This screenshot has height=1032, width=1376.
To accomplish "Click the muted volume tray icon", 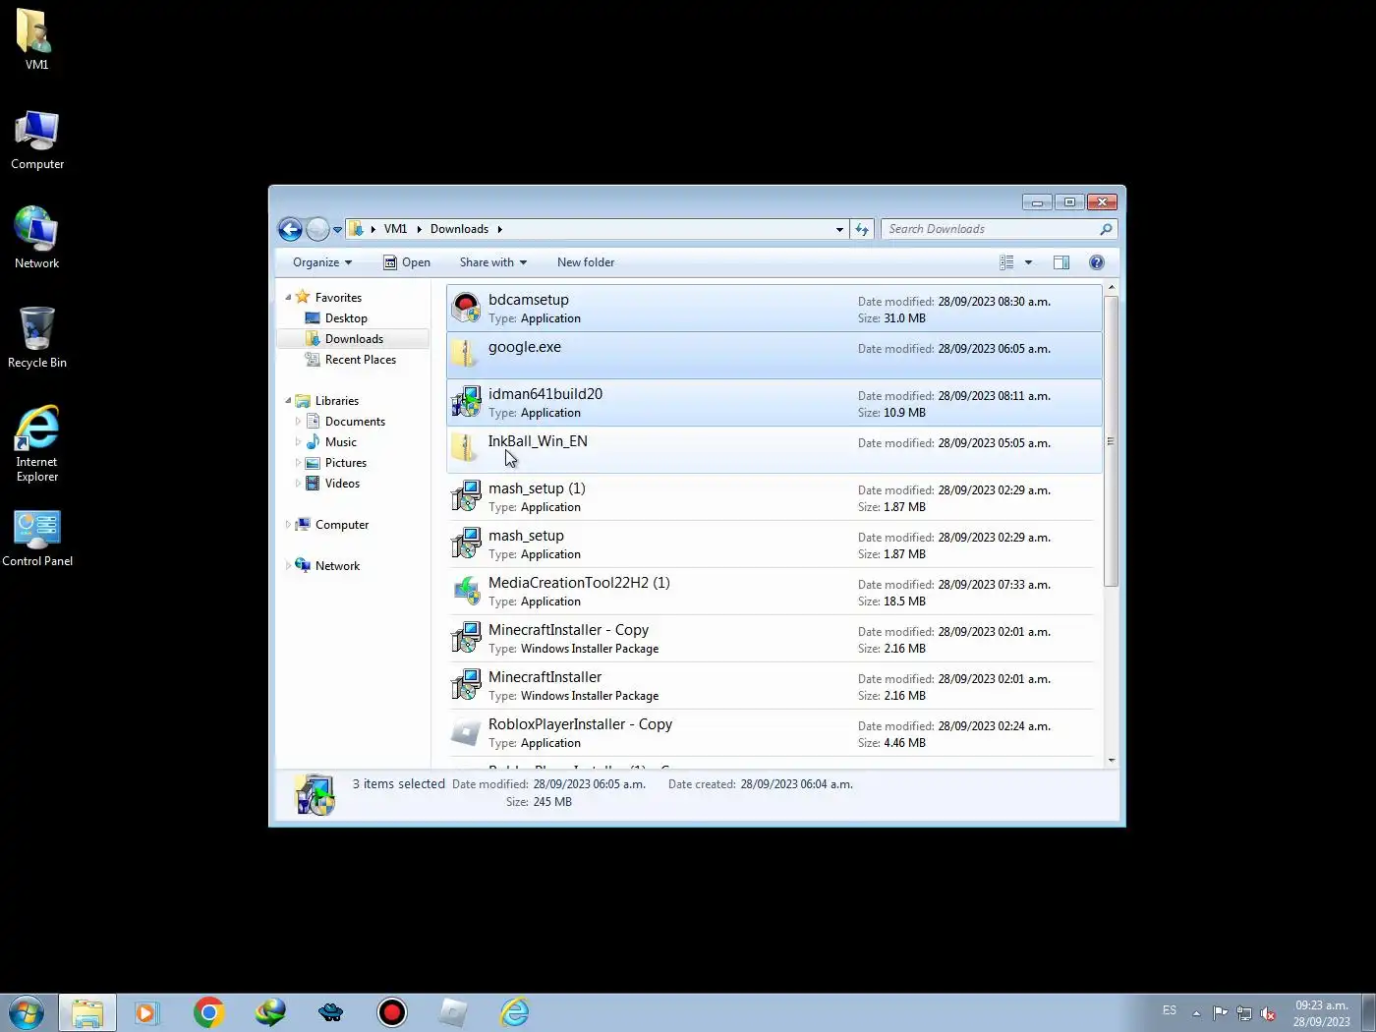I will pyautogui.click(x=1268, y=1013).
